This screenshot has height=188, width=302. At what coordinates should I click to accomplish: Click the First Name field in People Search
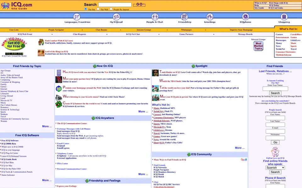275,118
